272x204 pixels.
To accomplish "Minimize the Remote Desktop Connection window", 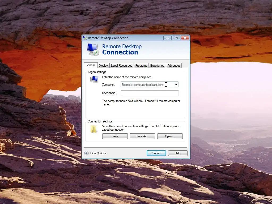I will [167, 38].
